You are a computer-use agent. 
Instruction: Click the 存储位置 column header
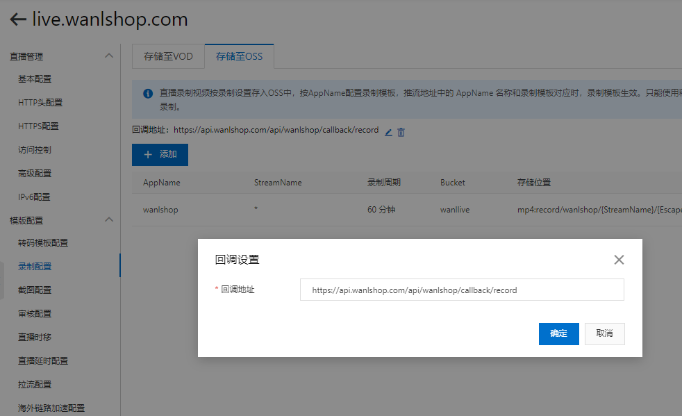(x=534, y=183)
